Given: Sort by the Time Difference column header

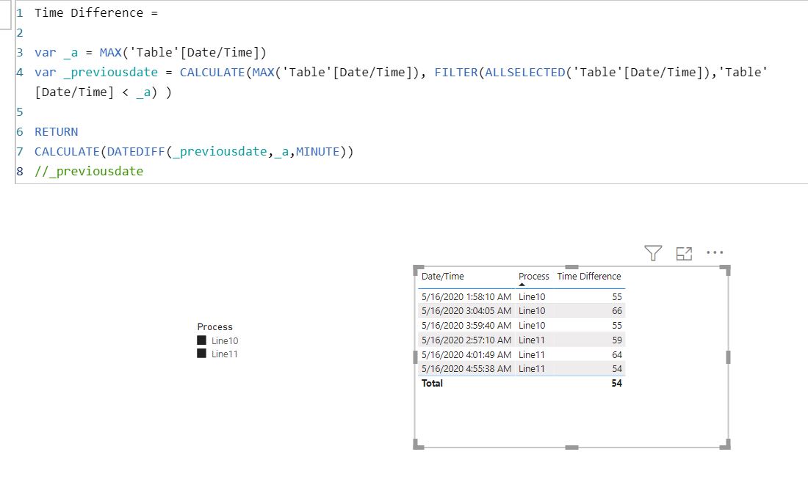Looking at the screenshot, I should pos(589,277).
